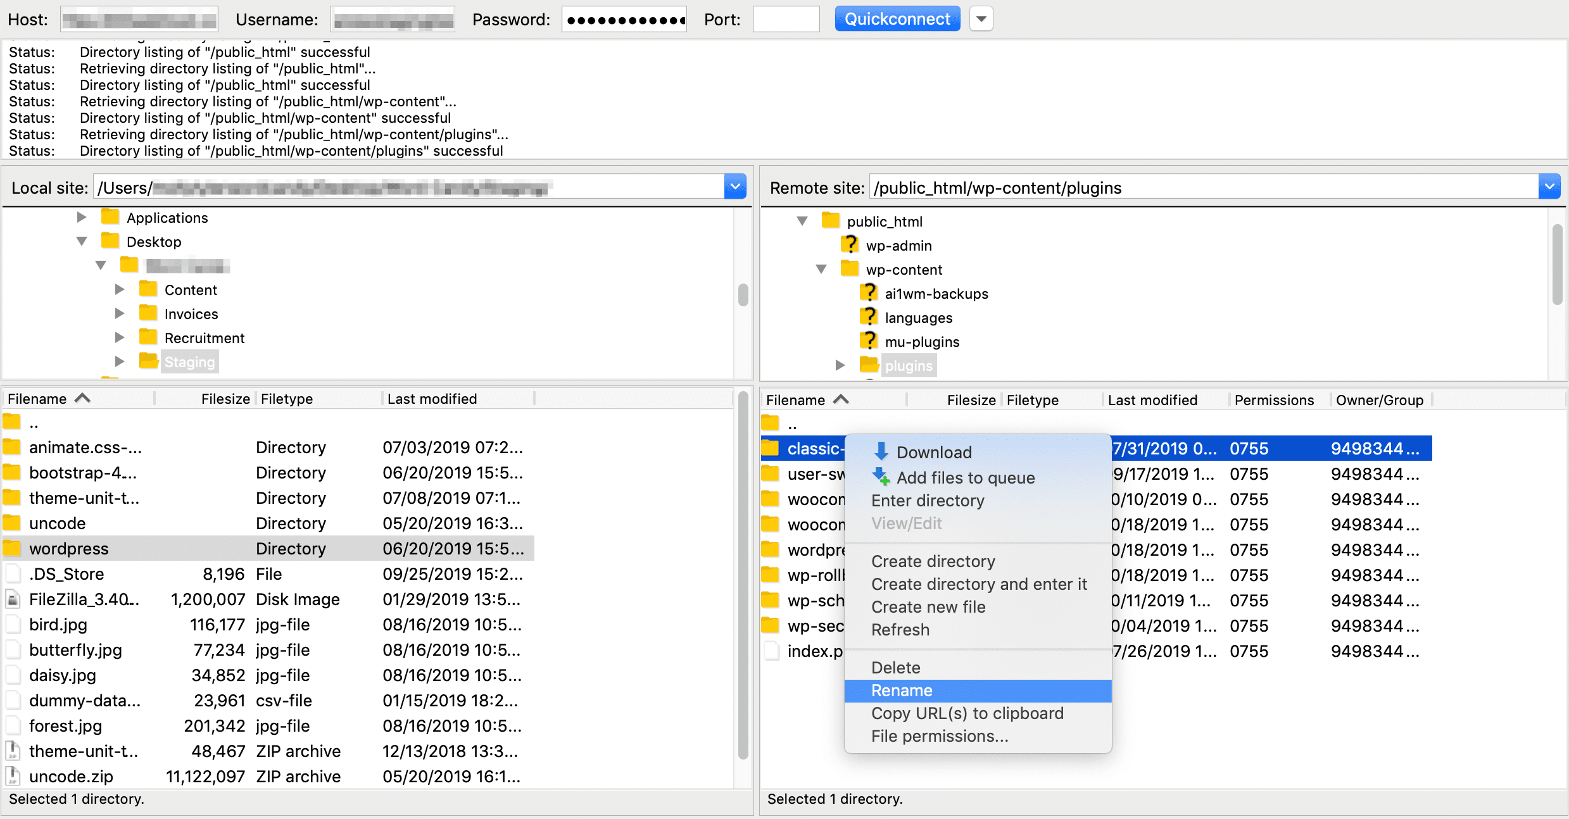Expand the Remote site dropdown arrow

(x=1550, y=187)
